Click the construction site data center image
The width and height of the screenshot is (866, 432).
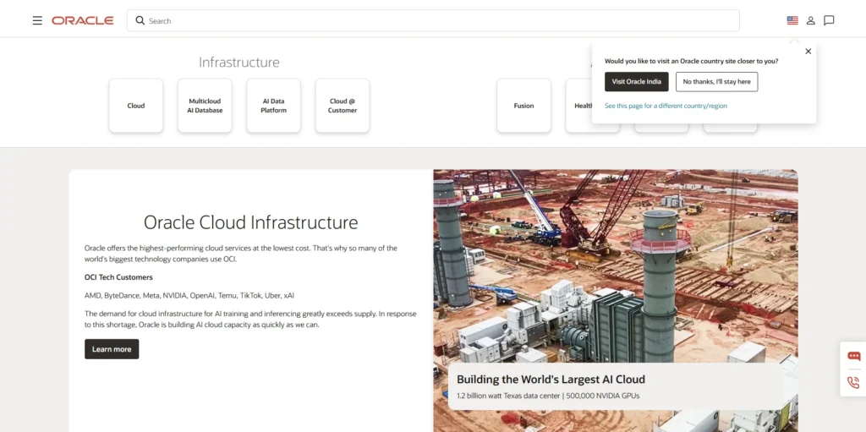click(x=616, y=300)
